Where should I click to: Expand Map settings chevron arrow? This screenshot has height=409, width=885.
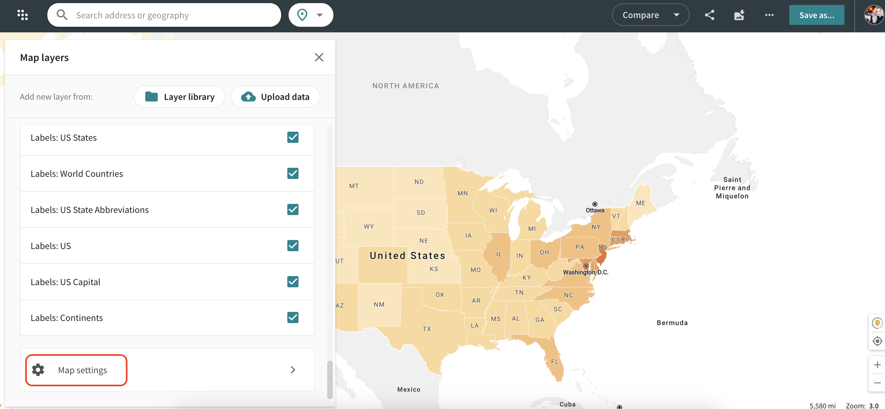coord(293,370)
